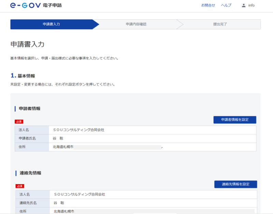Open the ヘルプ link
Image resolution: width=273 pixels, height=214 pixels.
tap(226, 5)
